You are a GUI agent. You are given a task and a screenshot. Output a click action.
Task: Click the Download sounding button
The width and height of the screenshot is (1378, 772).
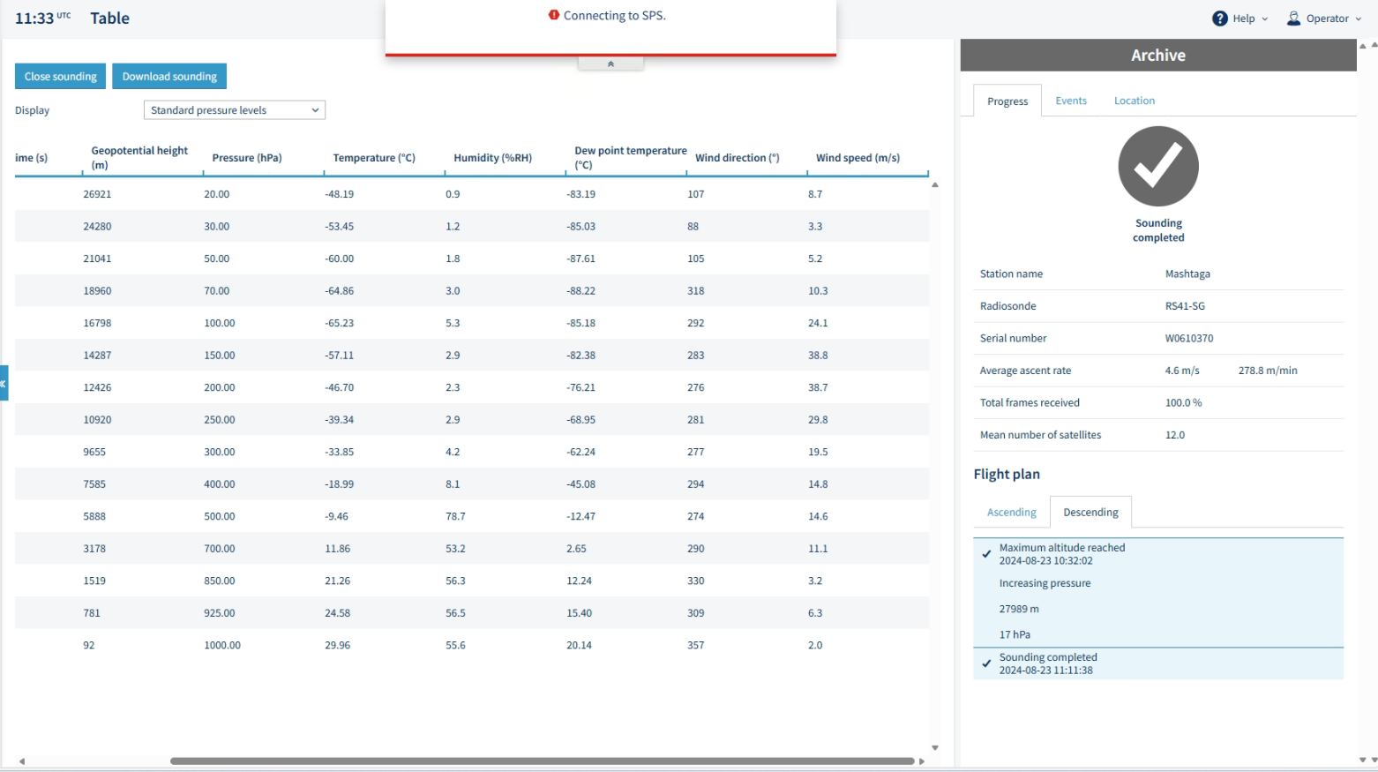click(x=169, y=76)
